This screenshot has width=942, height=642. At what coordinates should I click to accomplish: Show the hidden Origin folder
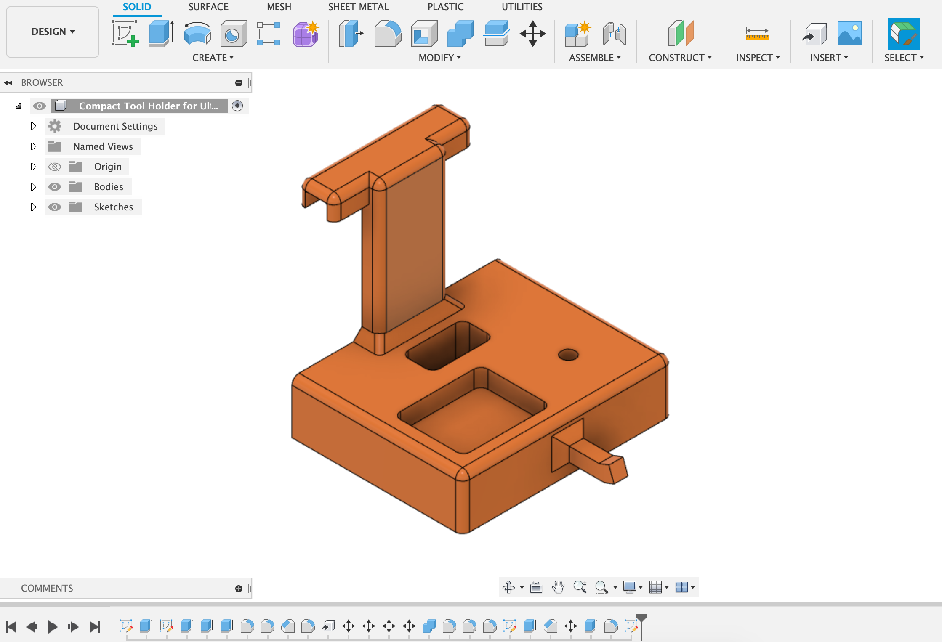pos(55,167)
